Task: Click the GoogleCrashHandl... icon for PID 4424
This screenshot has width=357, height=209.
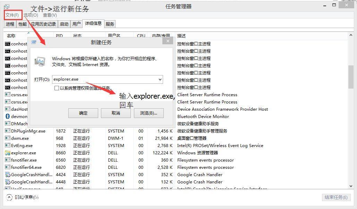Action: click(8, 174)
